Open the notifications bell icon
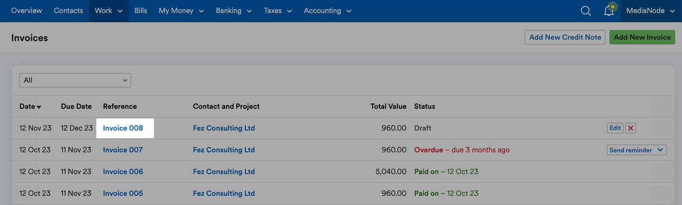Viewport: 682px width, 205px height. (x=610, y=10)
